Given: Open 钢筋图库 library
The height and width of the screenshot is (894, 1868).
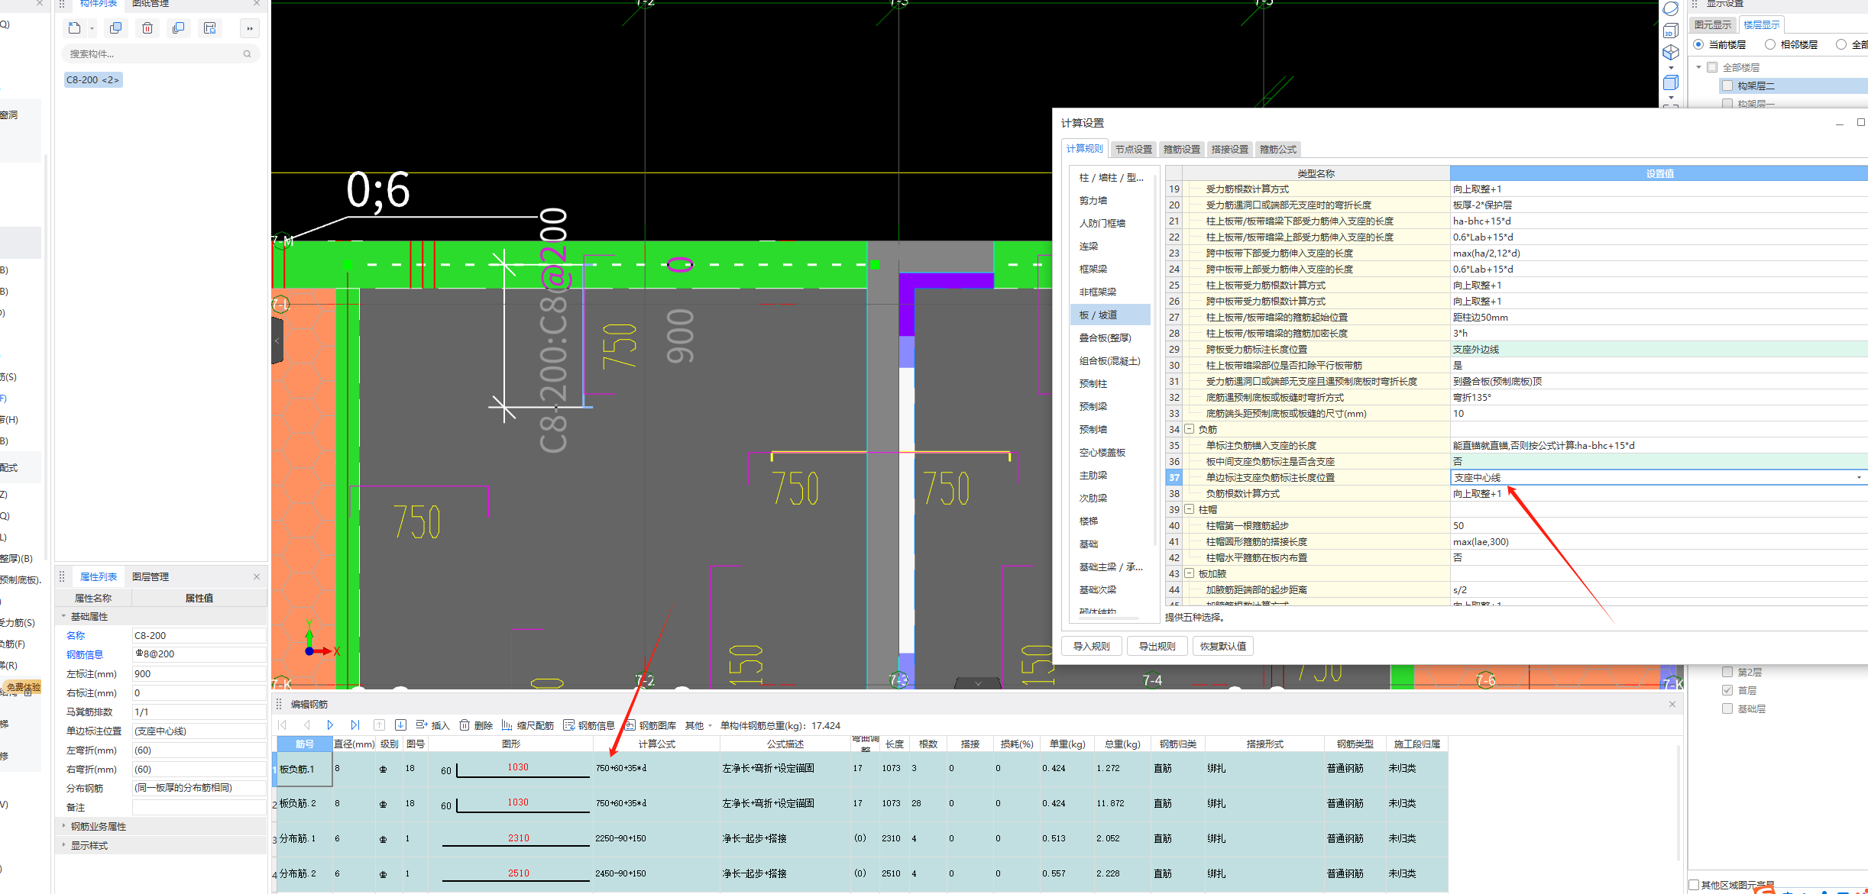Looking at the screenshot, I should pos(650,725).
